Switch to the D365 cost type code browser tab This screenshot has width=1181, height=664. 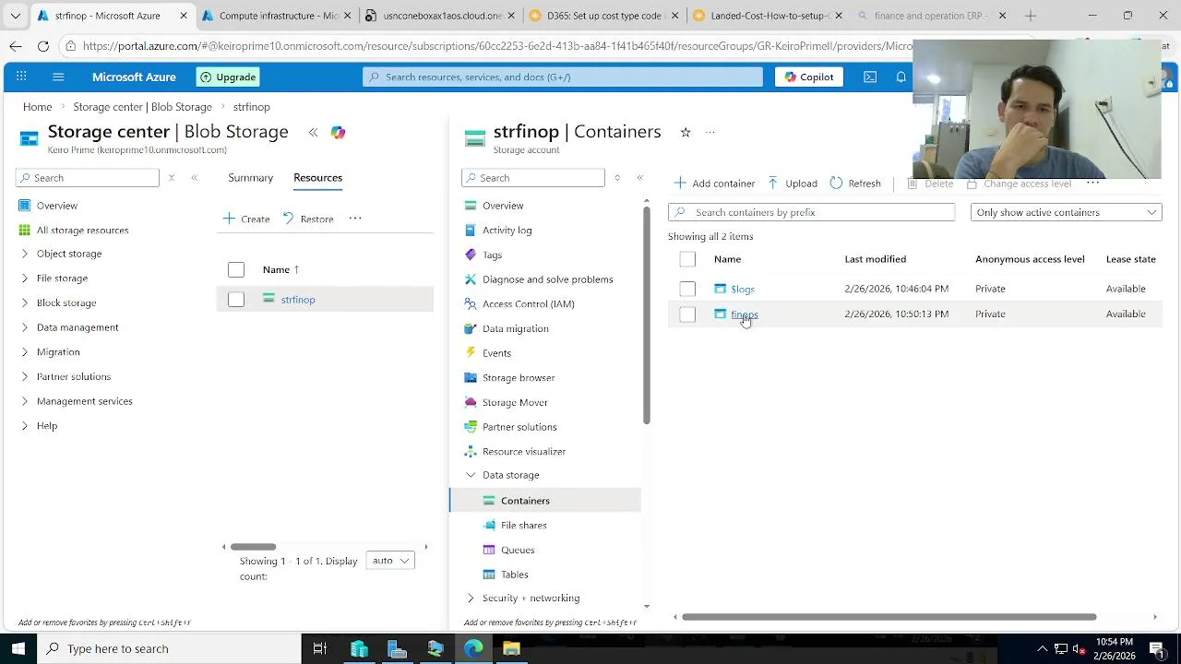(x=605, y=16)
